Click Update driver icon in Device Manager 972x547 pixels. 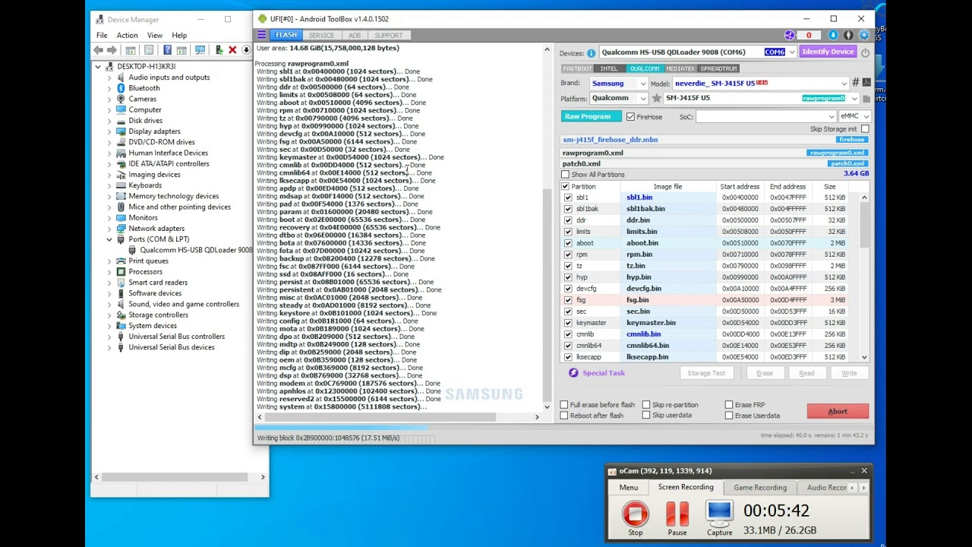[219, 50]
